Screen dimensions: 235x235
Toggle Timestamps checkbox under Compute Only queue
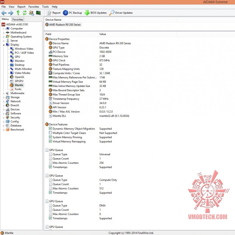[x=50, y=193]
